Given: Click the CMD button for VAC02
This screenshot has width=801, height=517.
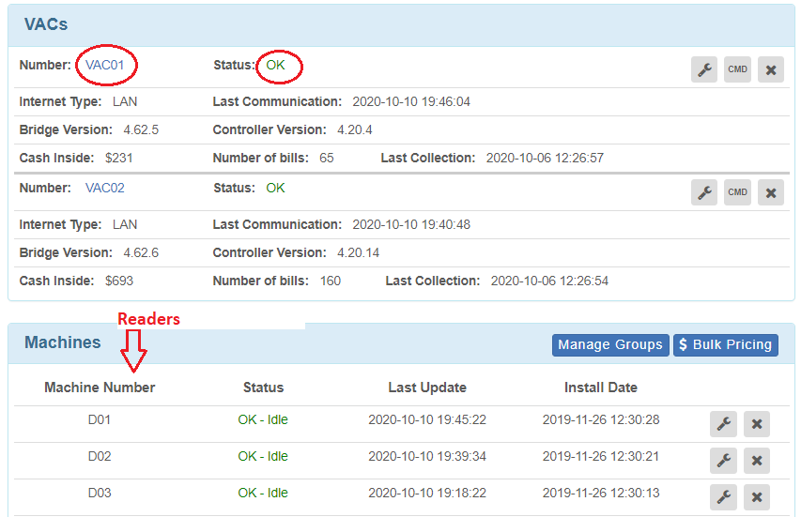Looking at the screenshot, I should [x=737, y=192].
